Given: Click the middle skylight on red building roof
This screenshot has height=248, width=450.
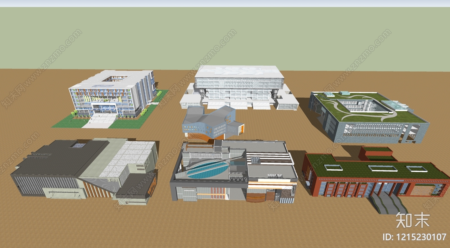Looking at the screenshot, I should (x=382, y=168).
